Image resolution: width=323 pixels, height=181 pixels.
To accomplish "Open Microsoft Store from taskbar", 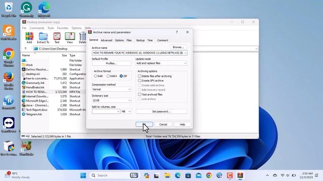I will [188, 175].
